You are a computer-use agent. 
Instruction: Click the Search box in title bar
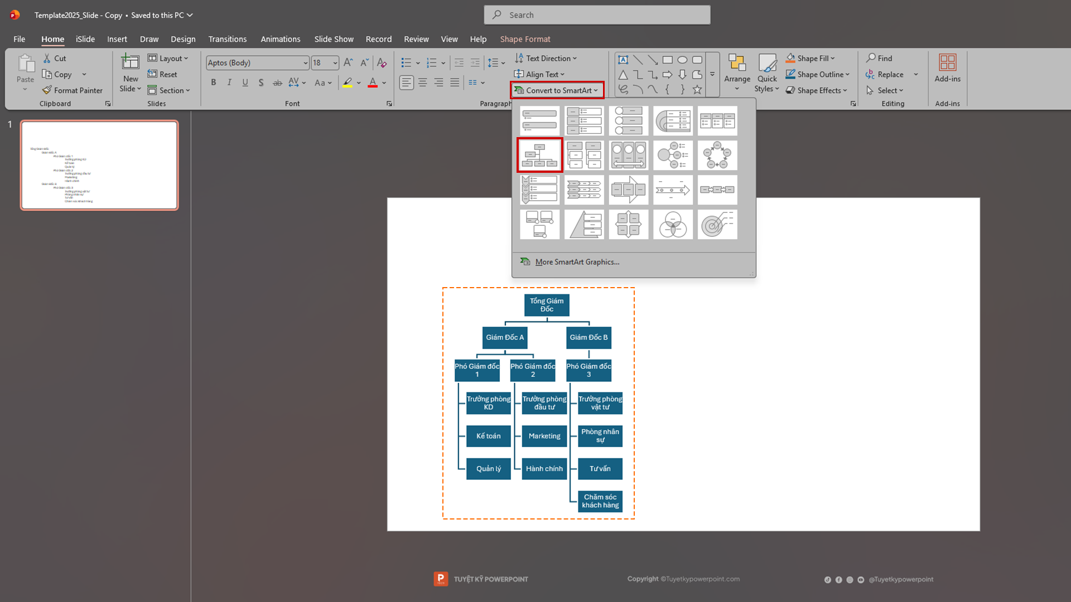[x=597, y=15]
